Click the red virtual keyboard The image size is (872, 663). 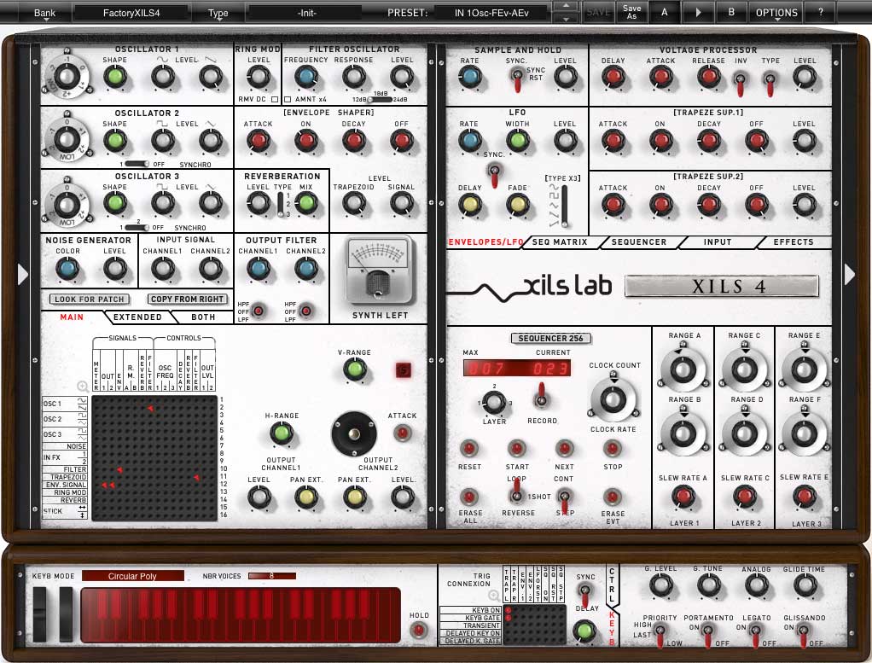[x=241, y=616]
